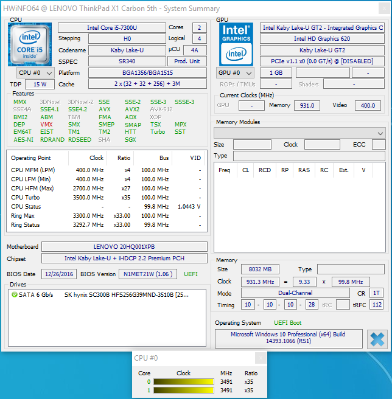
Task: Expand the Memory Modules dropdown list
Action: coord(299,133)
